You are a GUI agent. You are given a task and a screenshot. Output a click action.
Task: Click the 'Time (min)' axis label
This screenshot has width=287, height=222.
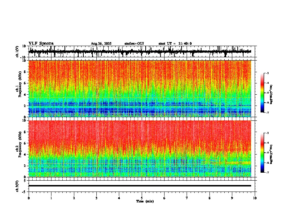(x=145, y=201)
